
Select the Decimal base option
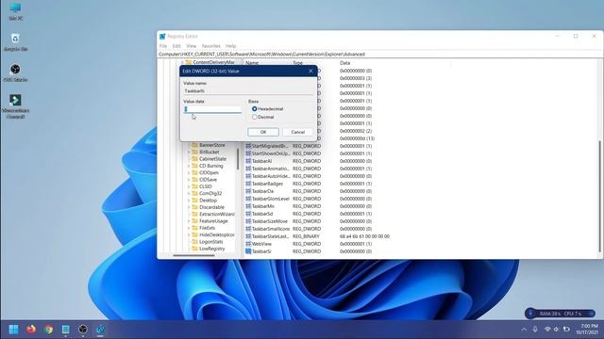click(254, 117)
